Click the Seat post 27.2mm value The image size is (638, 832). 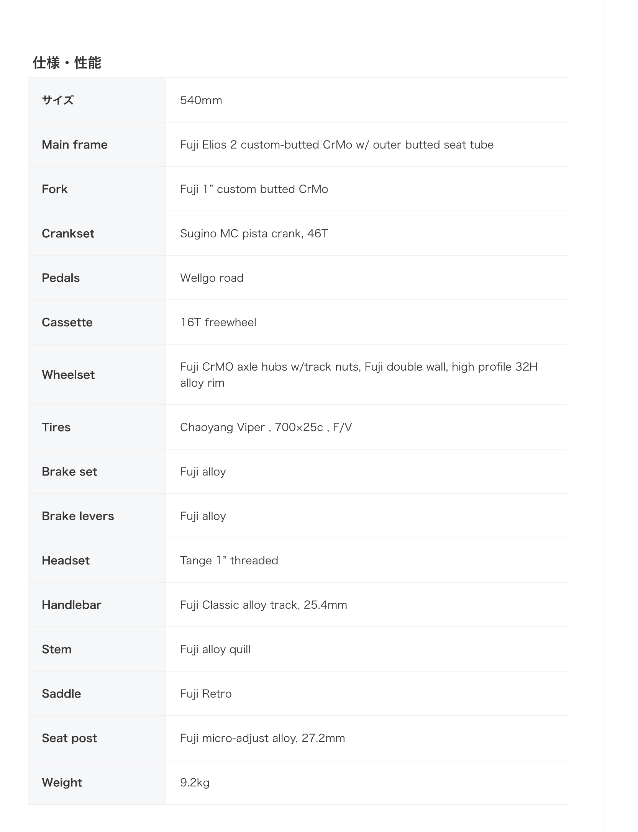pos(263,738)
